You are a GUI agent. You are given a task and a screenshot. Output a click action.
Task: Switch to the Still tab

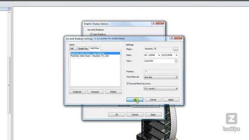pyautogui.click(x=73, y=49)
